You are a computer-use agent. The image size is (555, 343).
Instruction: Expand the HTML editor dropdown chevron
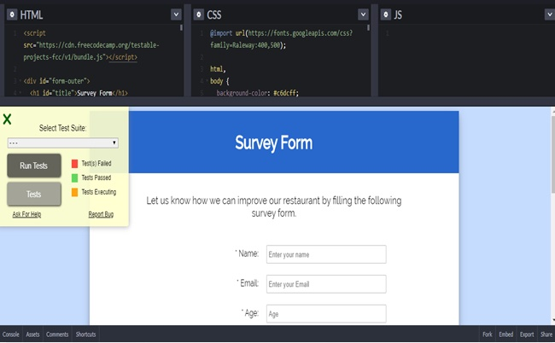coord(176,15)
